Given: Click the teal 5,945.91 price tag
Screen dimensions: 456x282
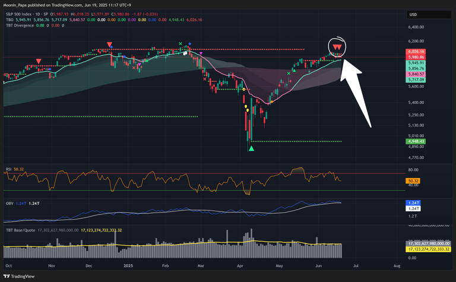Looking at the screenshot, I should pos(416,63).
